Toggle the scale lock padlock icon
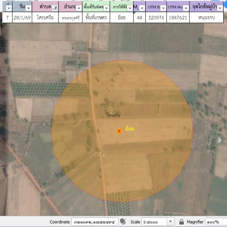The height and width of the screenshot is (227, 227). pyautogui.click(x=182, y=221)
